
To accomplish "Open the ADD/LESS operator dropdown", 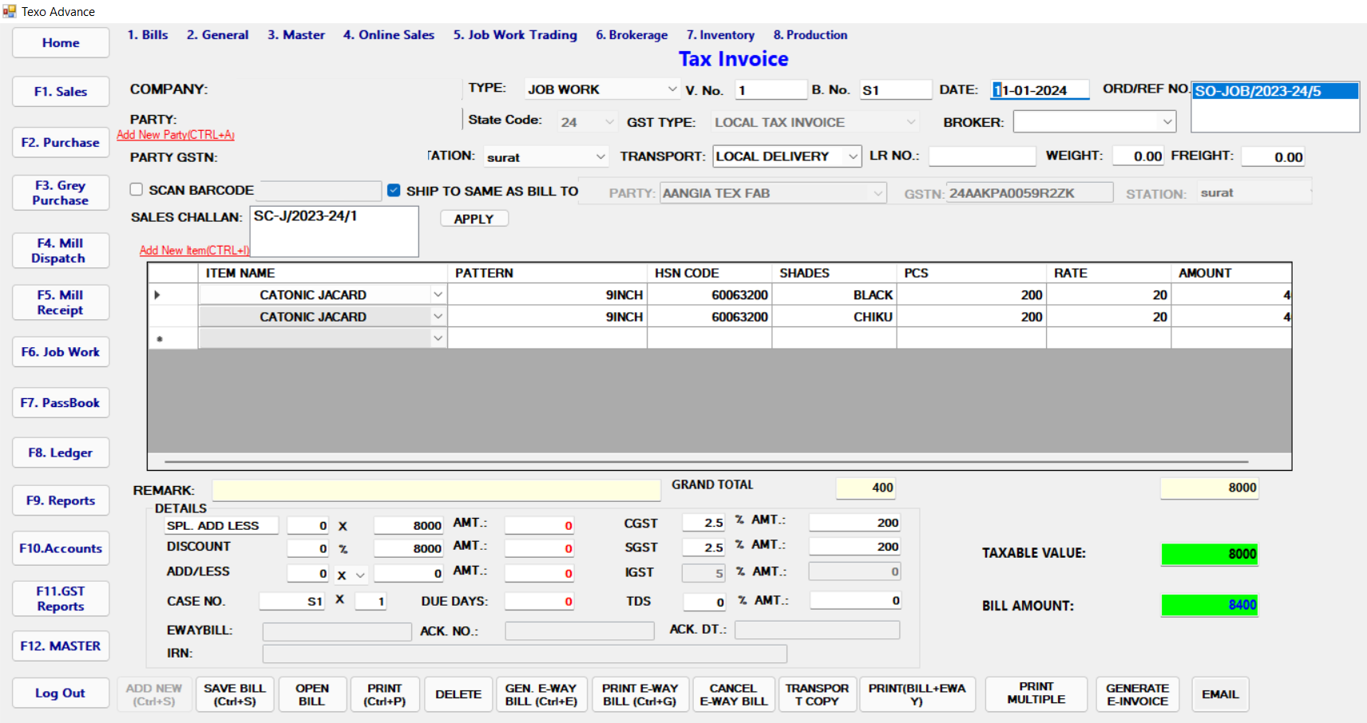I will pyautogui.click(x=360, y=575).
